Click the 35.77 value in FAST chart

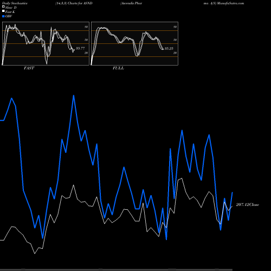(80, 48)
